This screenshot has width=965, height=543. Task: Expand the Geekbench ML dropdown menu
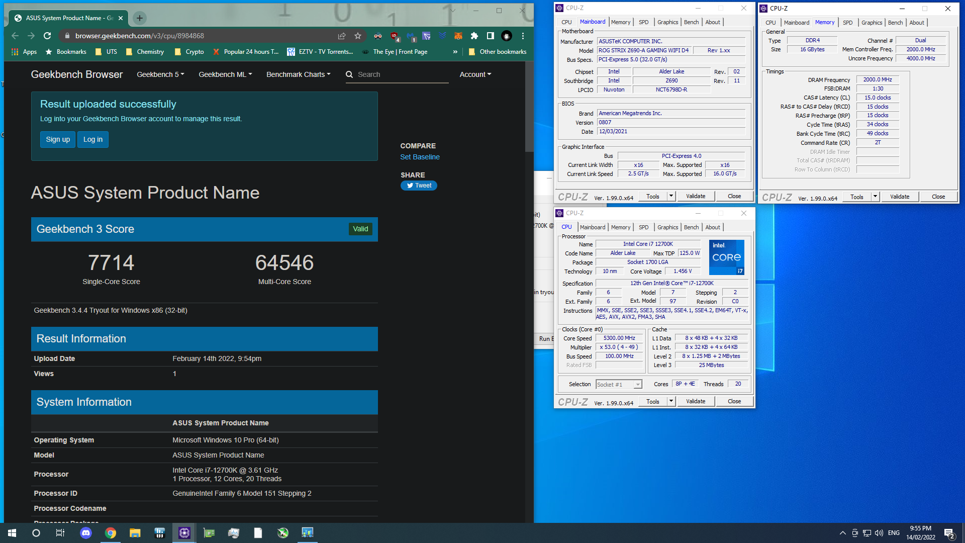click(225, 74)
